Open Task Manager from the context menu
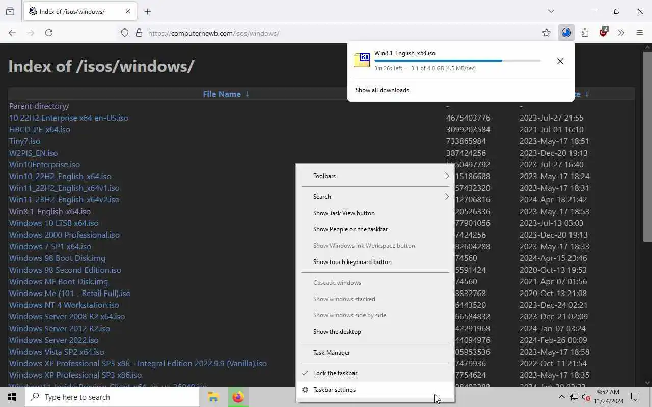 click(375, 353)
